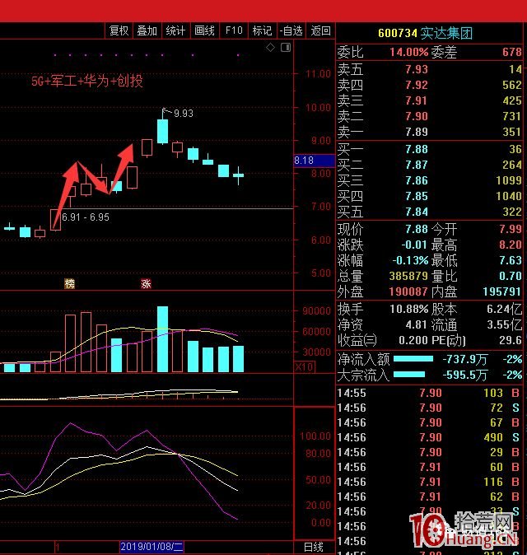Select the 买四 7.85 order row
527x555 pixels.
coord(429,196)
